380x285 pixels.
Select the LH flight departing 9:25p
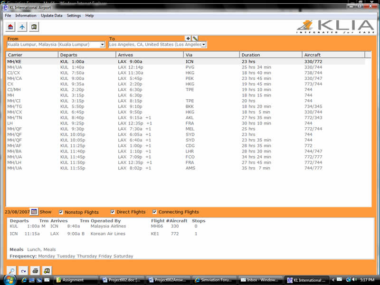click(95, 123)
